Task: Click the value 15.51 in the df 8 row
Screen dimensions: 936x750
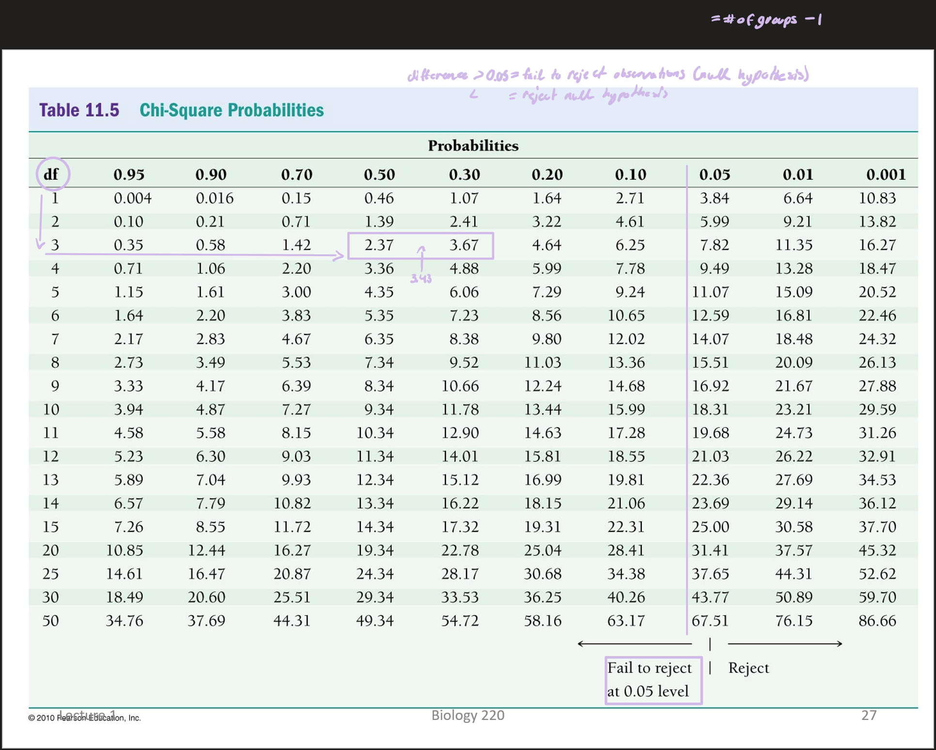Action: (710, 363)
